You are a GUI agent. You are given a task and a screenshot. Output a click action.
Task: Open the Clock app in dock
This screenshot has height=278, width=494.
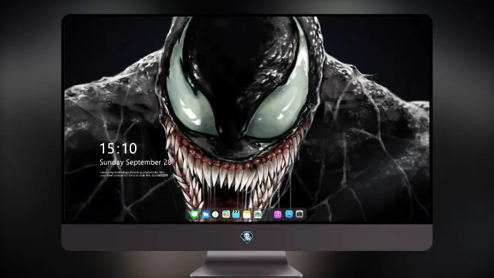215,215
